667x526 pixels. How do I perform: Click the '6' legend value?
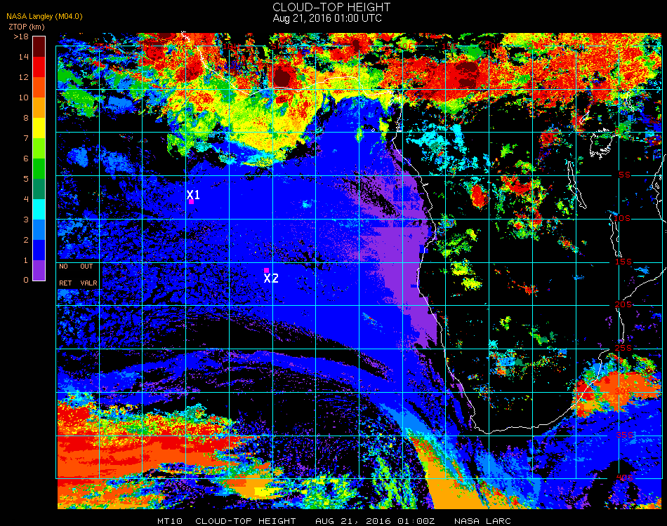tap(26, 159)
